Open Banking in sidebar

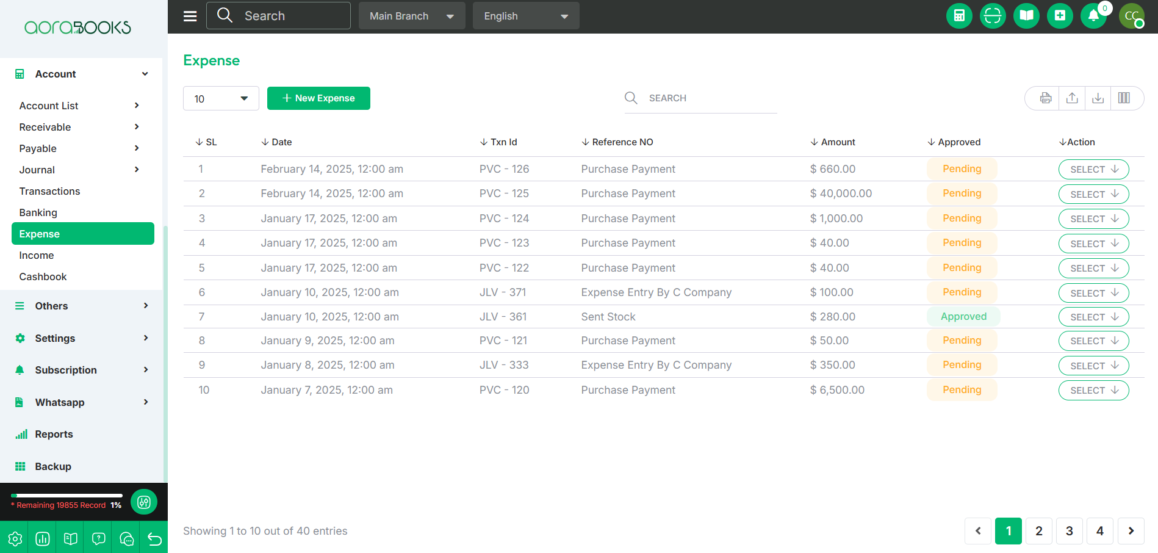point(38,212)
